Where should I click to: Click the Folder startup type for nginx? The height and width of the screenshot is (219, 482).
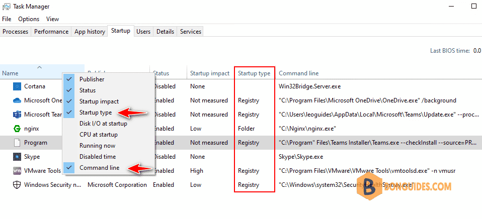pos(246,129)
